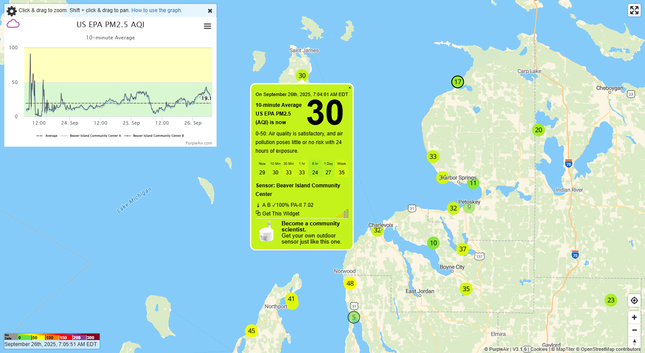Open 'How to use the graph' link

(156, 10)
